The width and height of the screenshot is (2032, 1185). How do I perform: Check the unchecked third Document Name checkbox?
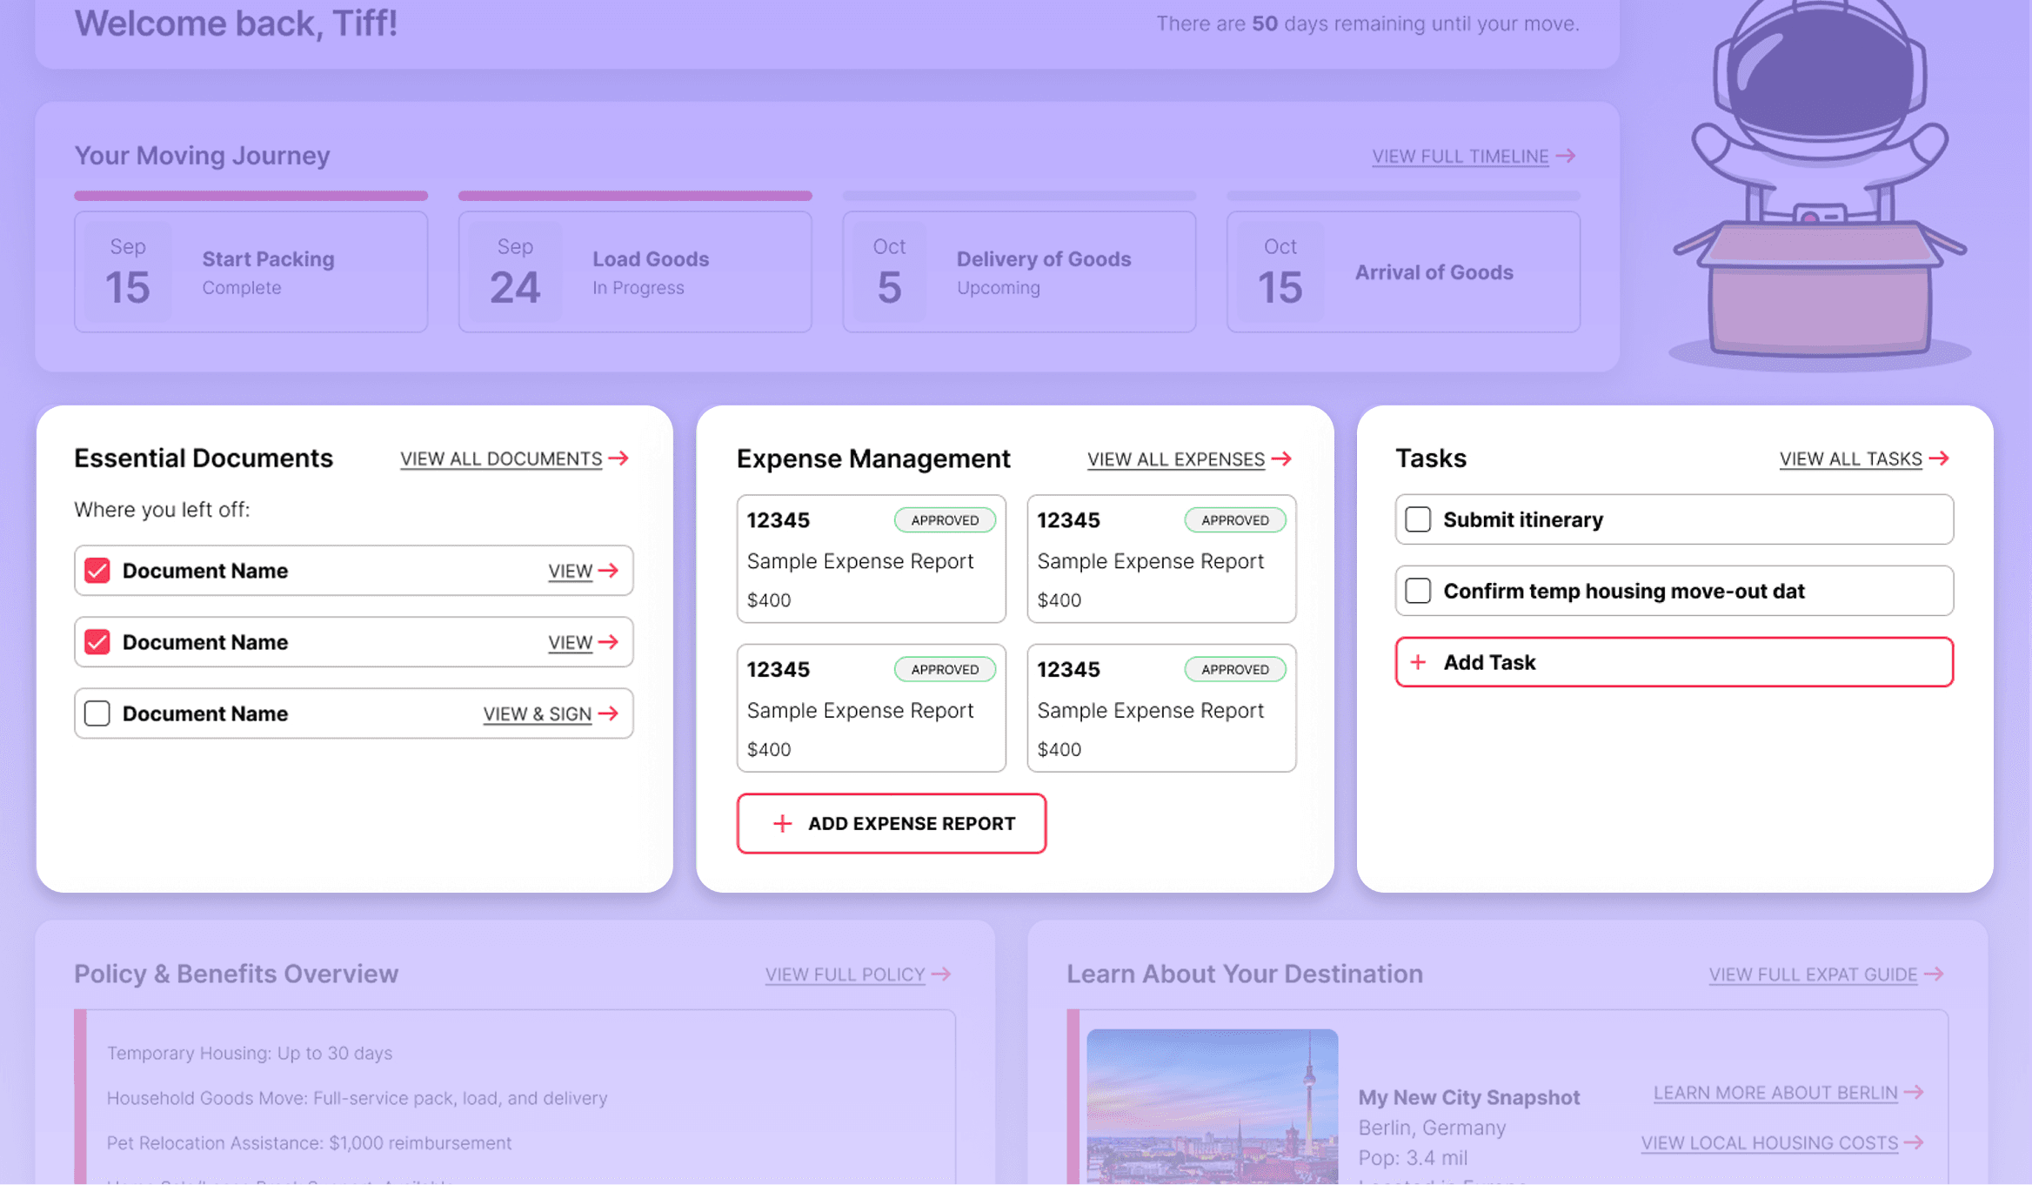[x=97, y=713]
